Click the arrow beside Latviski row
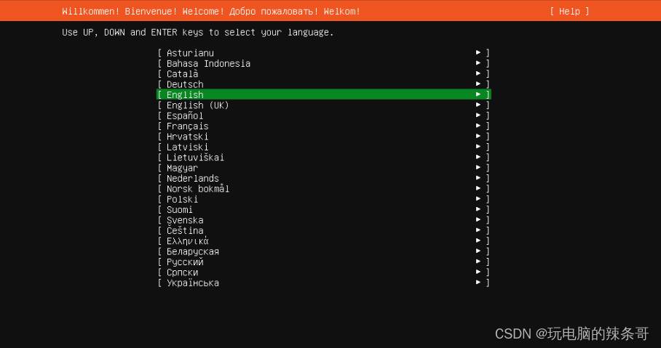Screen dimensions: 661x348 (x=478, y=147)
